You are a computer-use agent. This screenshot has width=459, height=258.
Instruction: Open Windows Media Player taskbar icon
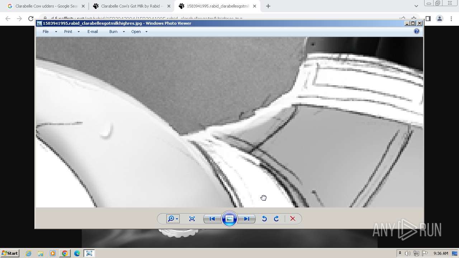[53, 253]
